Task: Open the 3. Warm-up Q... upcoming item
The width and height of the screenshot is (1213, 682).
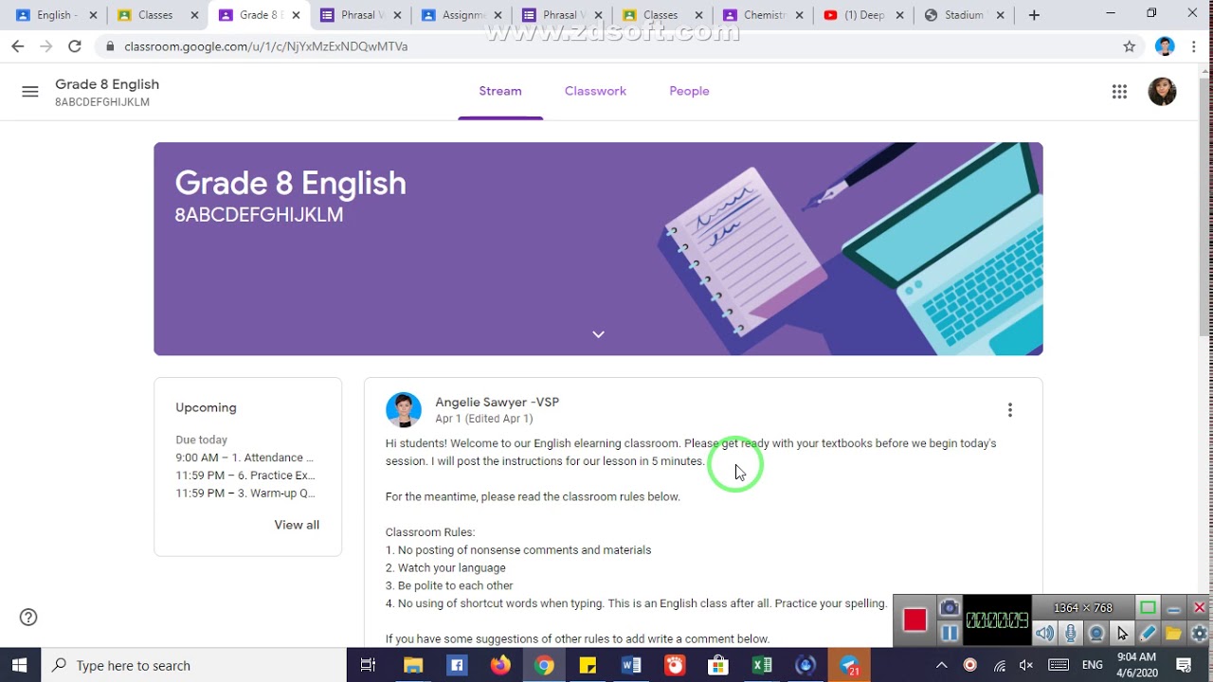Action: pyautogui.click(x=245, y=494)
